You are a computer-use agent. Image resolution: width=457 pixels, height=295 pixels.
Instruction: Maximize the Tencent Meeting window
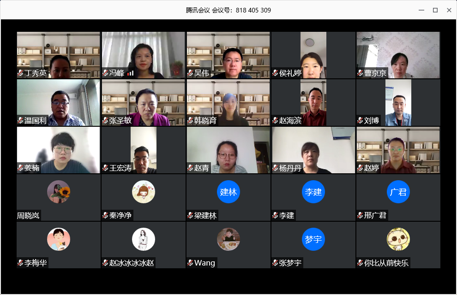click(x=435, y=10)
